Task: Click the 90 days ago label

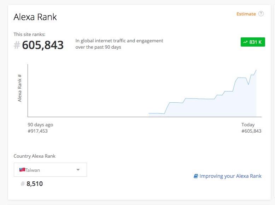Action: (x=40, y=125)
